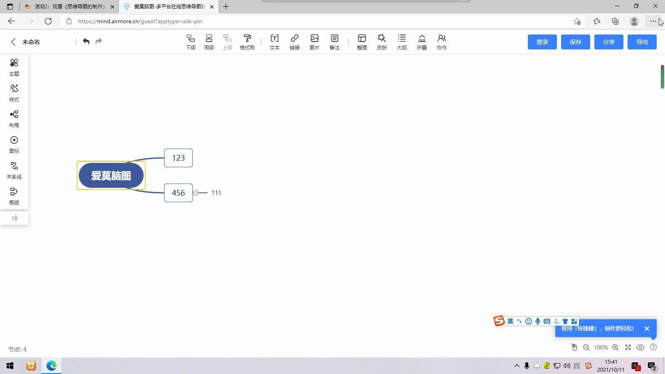
Task: Insert an image with 图片
Action: (x=315, y=42)
